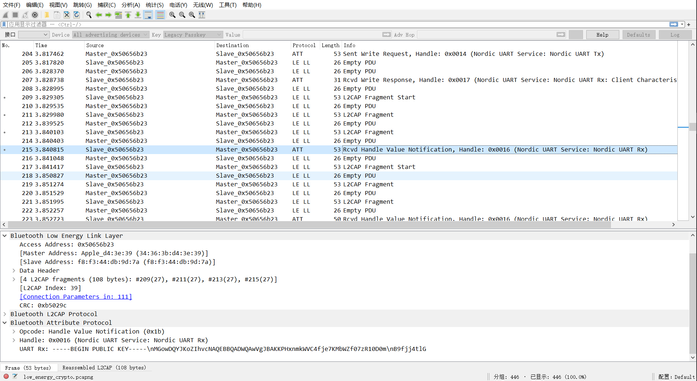Image resolution: width=697 pixels, height=381 pixels.
Task: Open the 统计(S) menu
Action: click(155, 5)
